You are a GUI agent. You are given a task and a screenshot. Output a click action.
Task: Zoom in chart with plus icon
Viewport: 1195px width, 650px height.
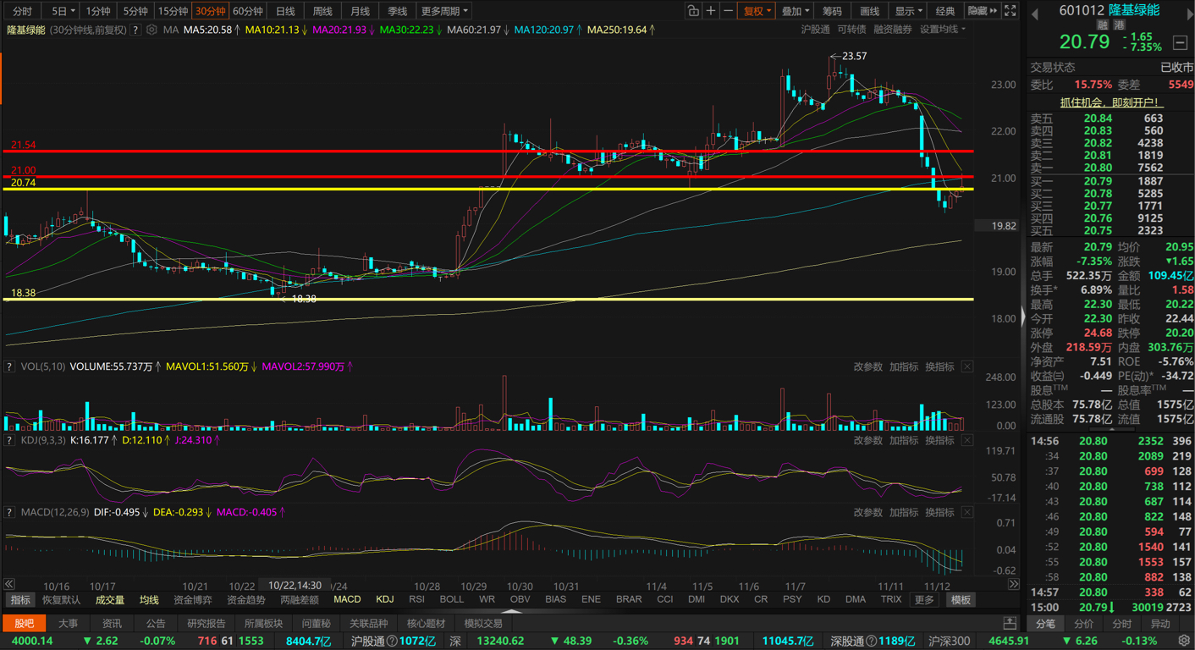click(x=711, y=11)
